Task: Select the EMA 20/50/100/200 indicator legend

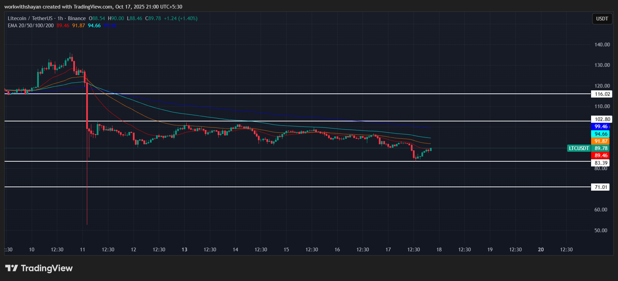Action: 31,26
